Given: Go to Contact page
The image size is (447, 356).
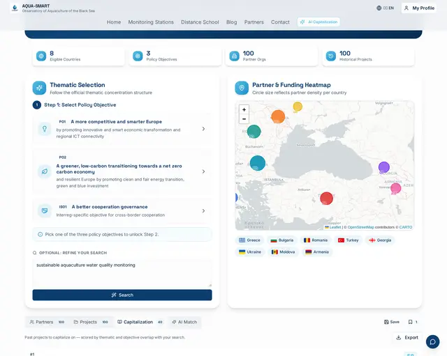Looking at the screenshot, I should click(x=280, y=22).
